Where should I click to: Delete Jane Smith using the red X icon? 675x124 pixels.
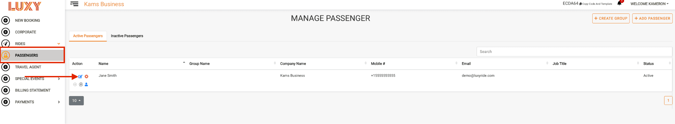click(x=86, y=77)
